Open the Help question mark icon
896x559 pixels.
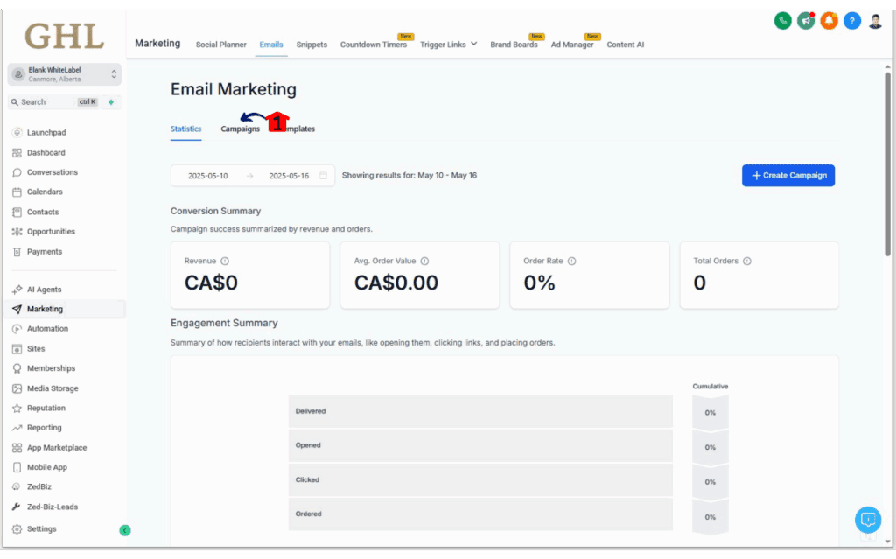(x=851, y=19)
